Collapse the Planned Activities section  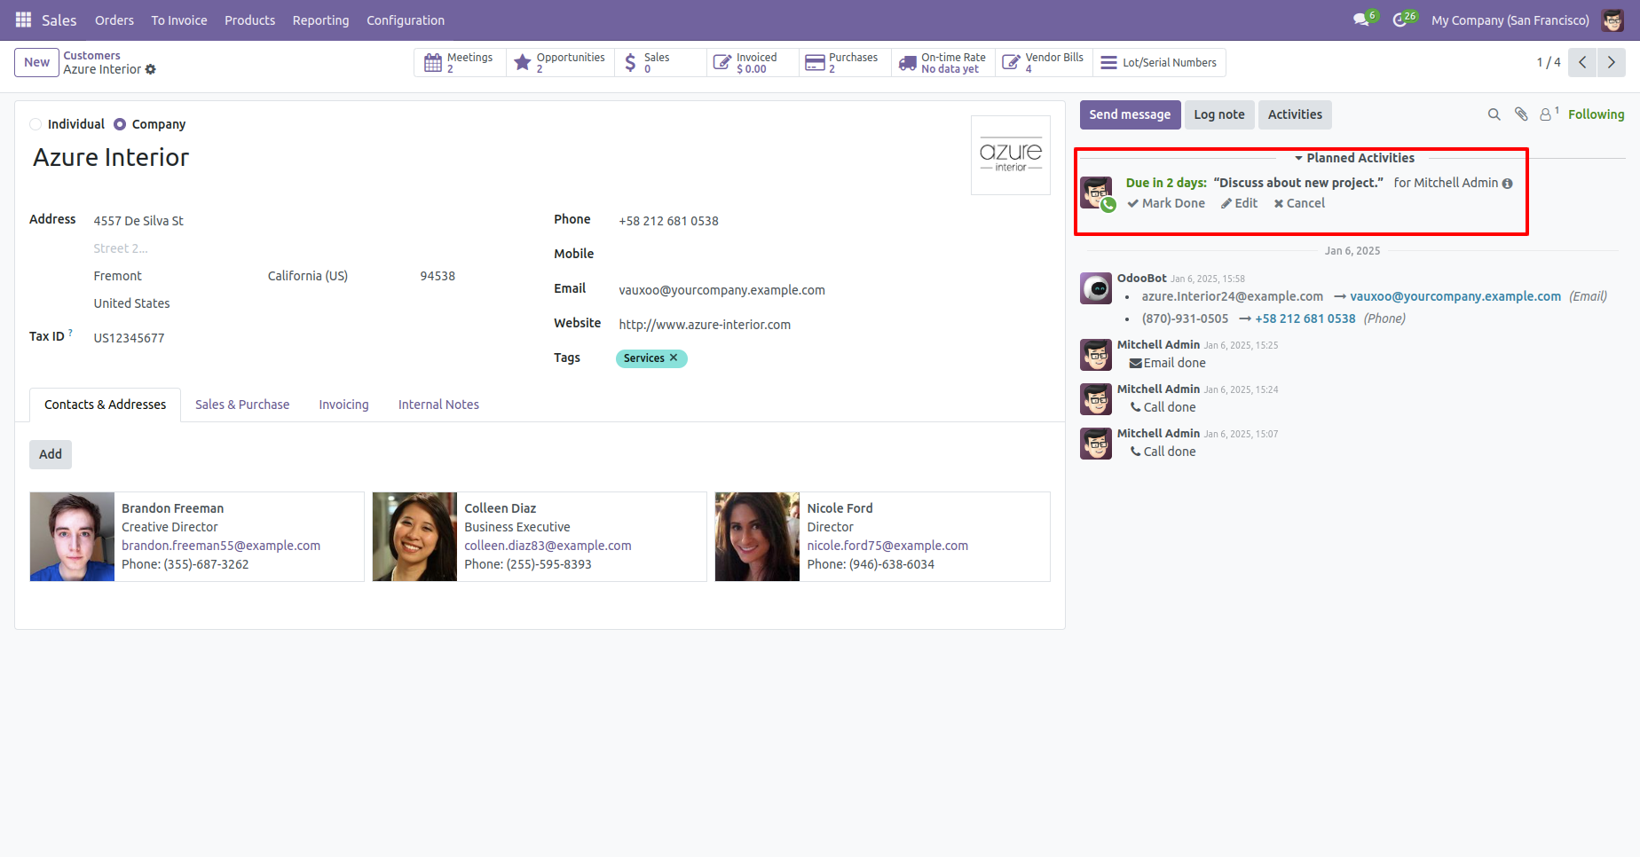(x=1354, y=158)
